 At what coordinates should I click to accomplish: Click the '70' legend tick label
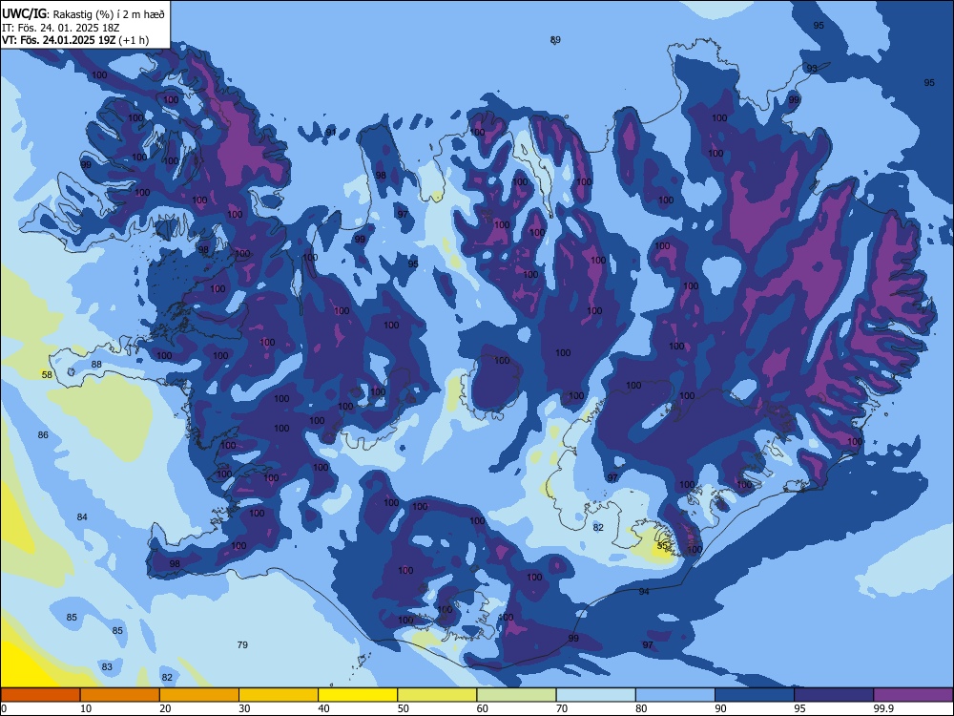[562, 708]
